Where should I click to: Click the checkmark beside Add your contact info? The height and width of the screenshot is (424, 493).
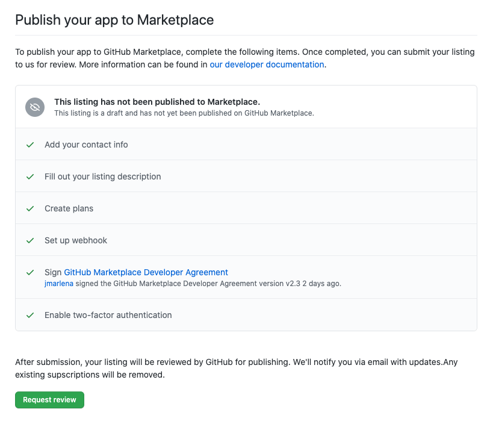[30, 145]
